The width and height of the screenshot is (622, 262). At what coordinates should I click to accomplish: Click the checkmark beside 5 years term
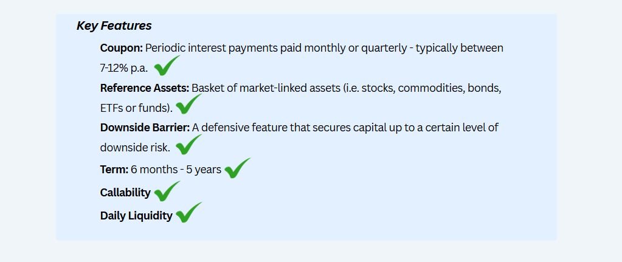click(238, 168)
